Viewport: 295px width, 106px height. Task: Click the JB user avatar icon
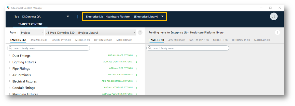pos(274,16)
